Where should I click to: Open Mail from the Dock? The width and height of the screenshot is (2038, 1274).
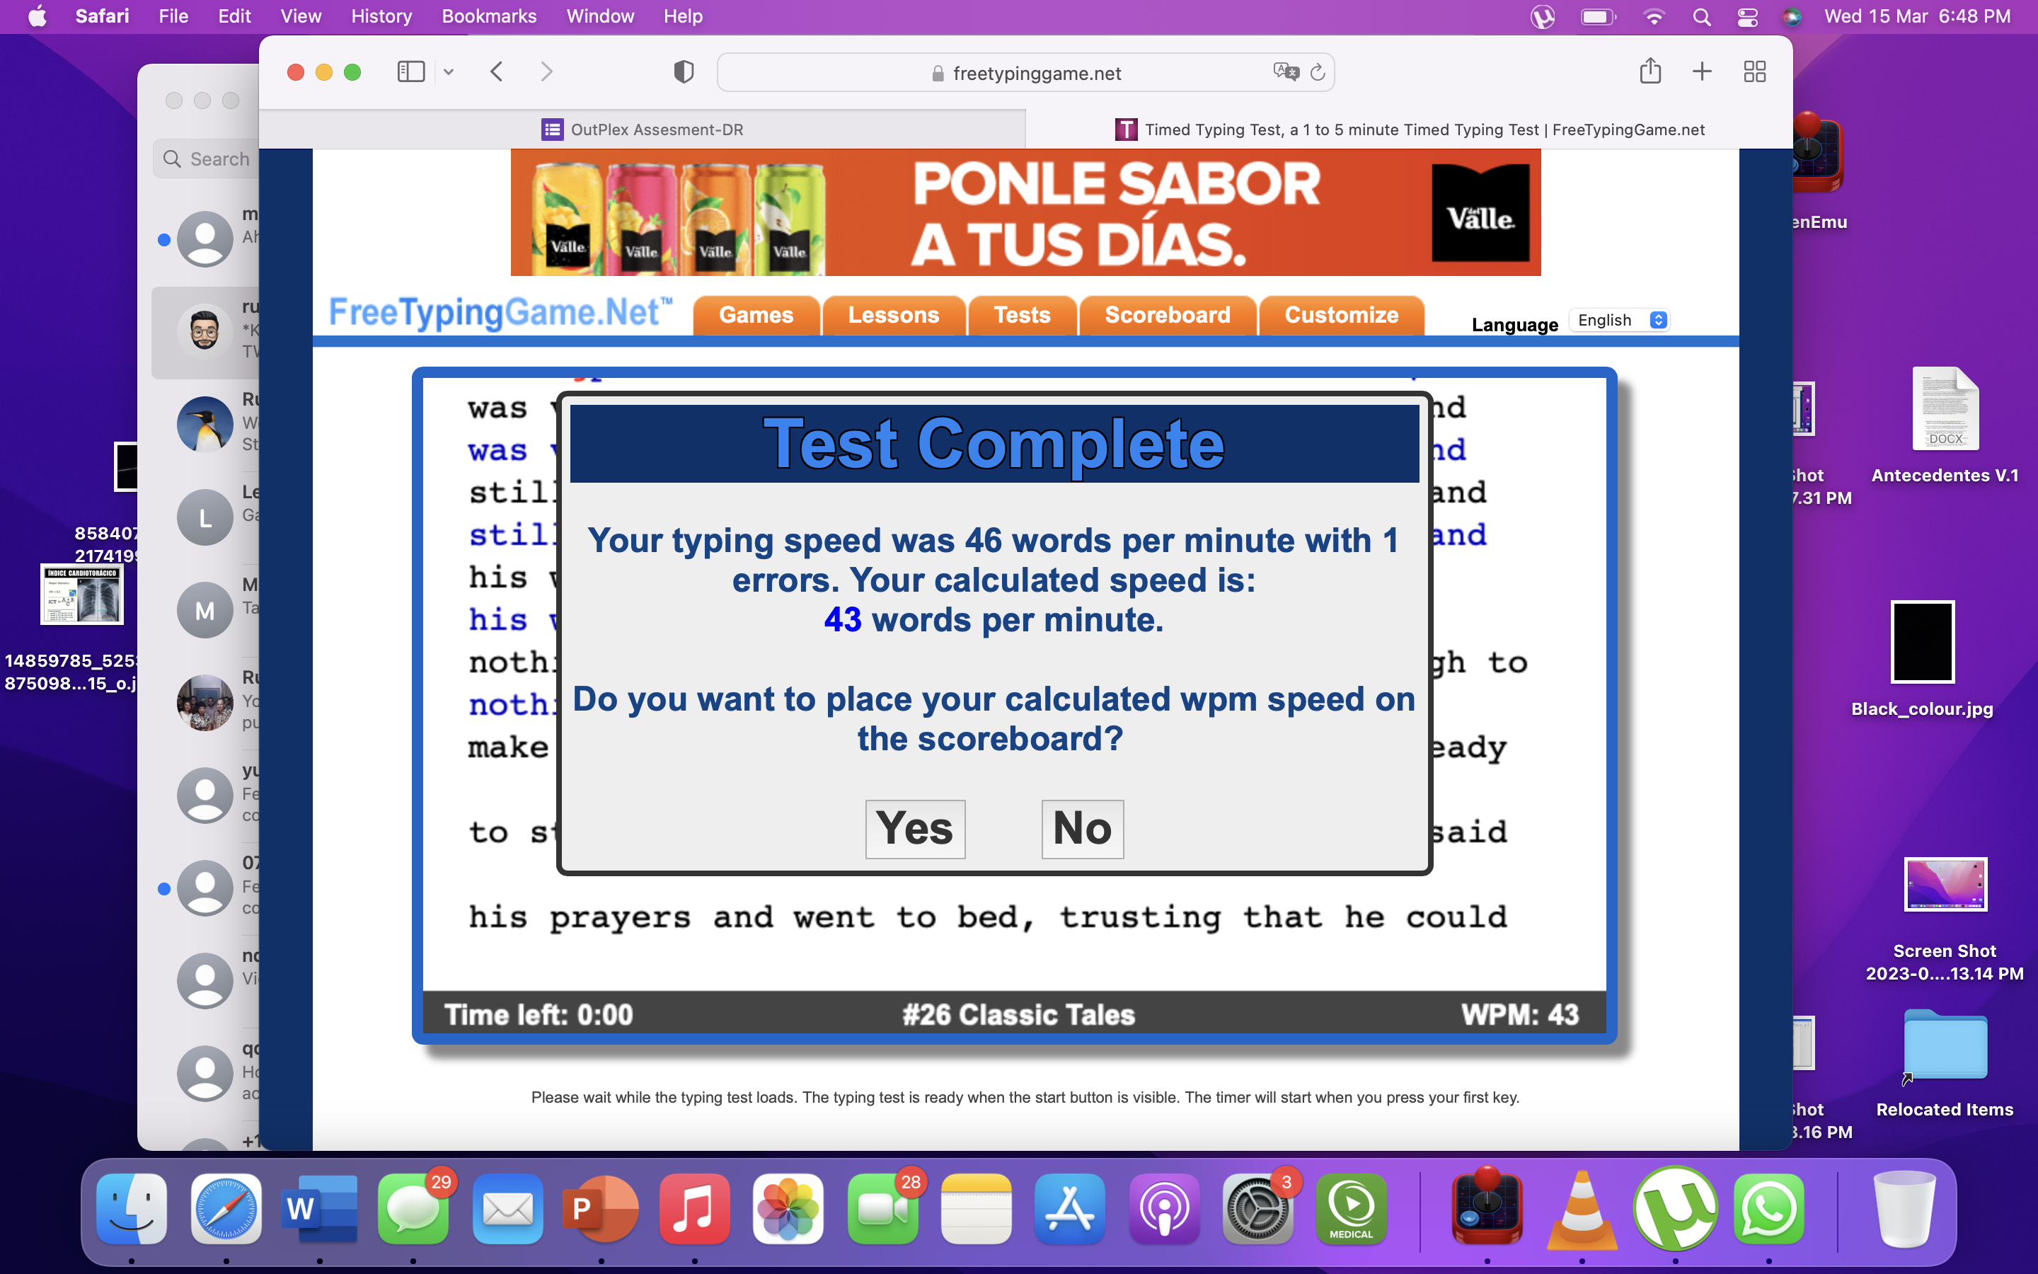click(x=508, y=1208)
